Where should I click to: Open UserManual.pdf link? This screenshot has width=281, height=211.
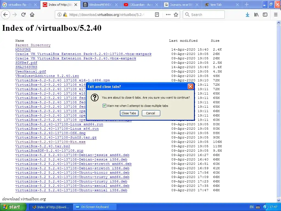(x=31, y=72)
